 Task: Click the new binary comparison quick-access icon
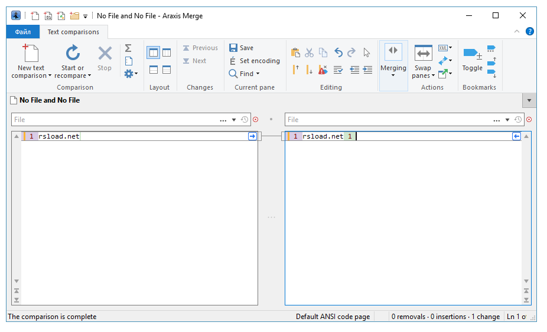click(x=48, y=16)
